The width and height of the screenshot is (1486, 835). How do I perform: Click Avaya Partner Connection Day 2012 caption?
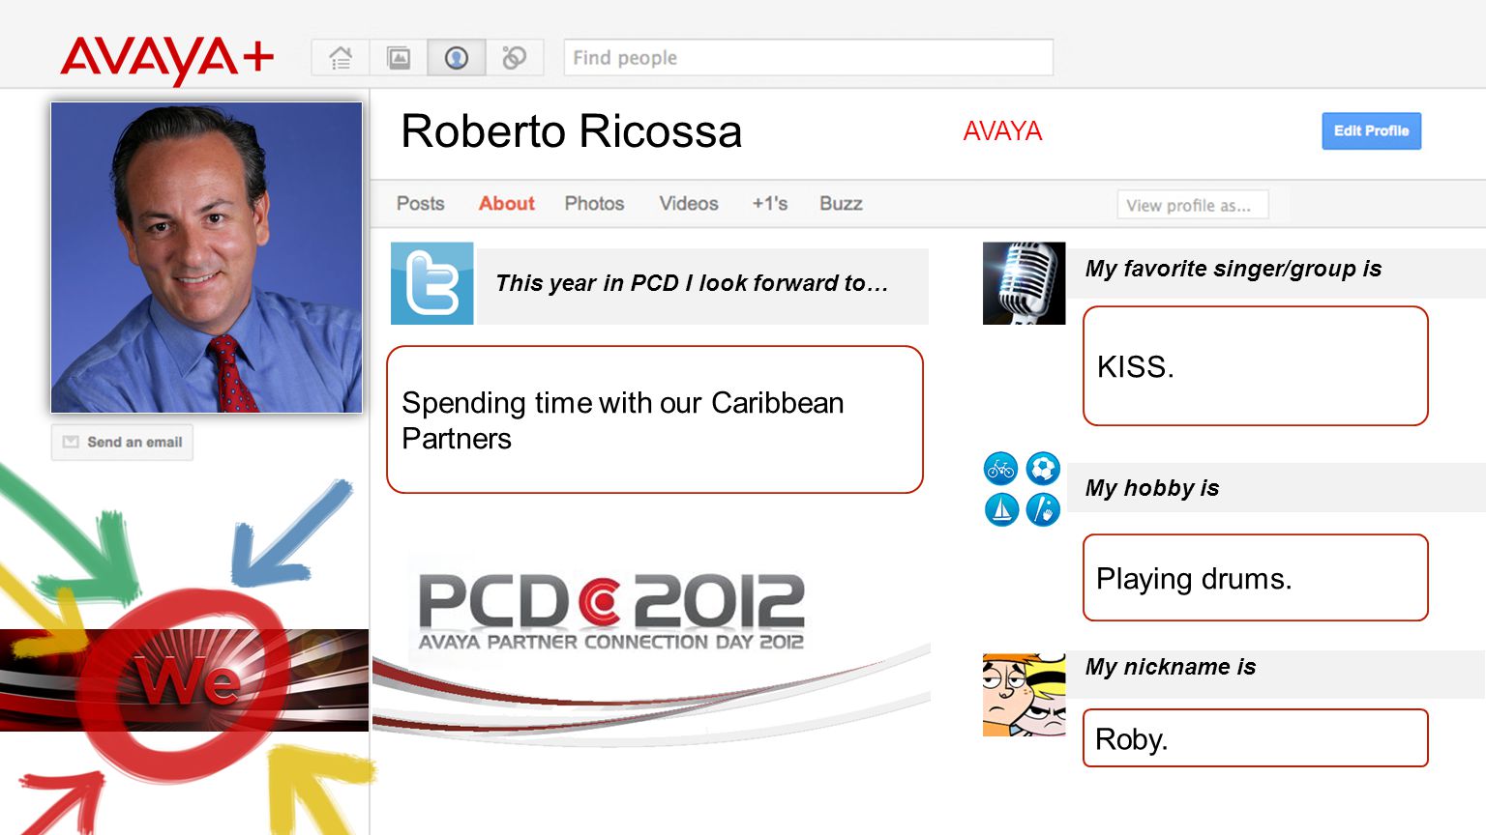click(611, 642)
